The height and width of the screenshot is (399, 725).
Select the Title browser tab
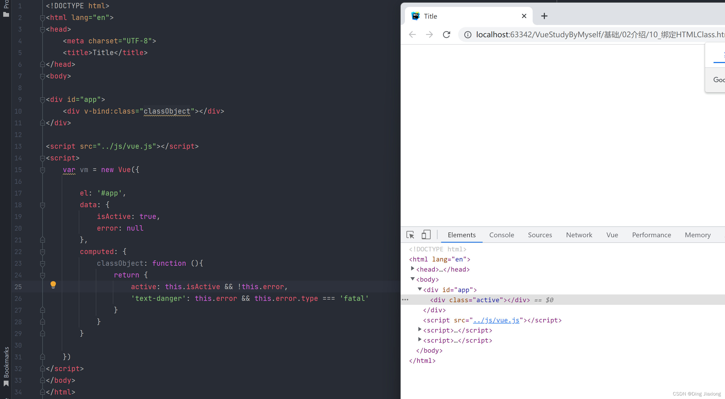pyautogui.click(x=468, y=16)
